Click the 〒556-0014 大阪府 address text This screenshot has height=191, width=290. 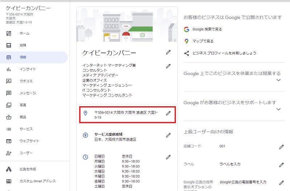click(126, 115)
